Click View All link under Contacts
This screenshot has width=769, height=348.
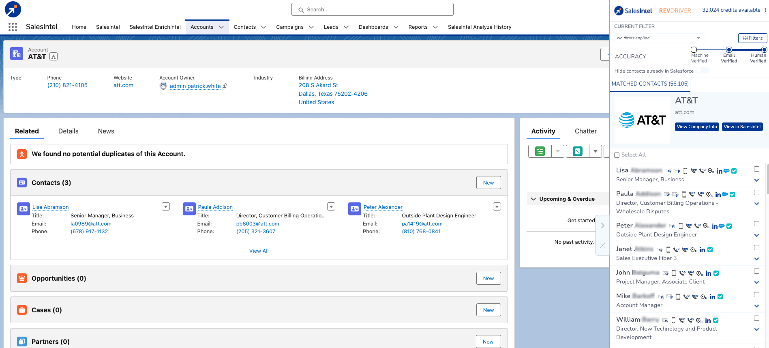(259, 251)
